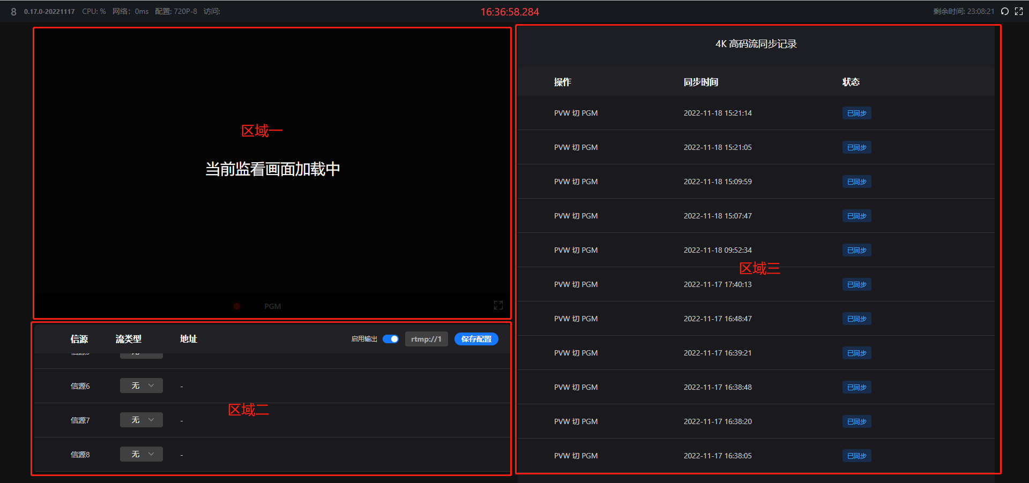
Task: Click the 当前监看画面加载中 preview area
Action: click(x=272, y=169)
